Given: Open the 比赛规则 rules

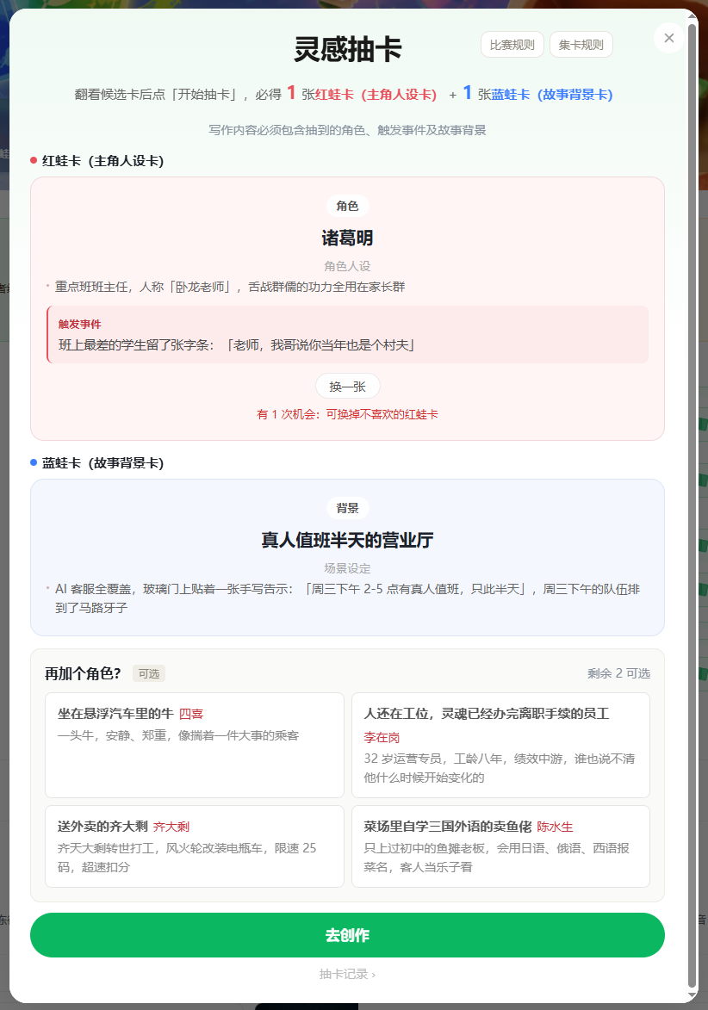Looking at the screenshot, I should 512,45.
